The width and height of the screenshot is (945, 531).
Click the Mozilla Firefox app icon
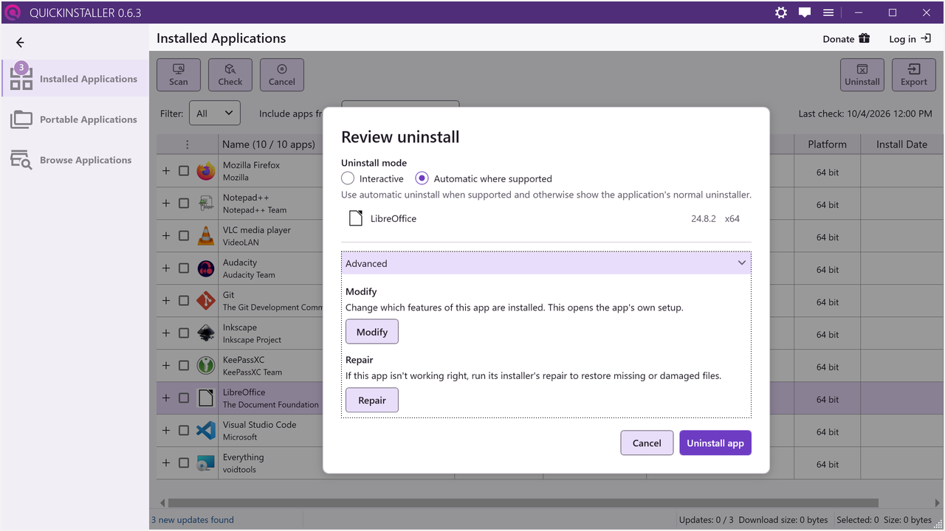tap(206, 171)
